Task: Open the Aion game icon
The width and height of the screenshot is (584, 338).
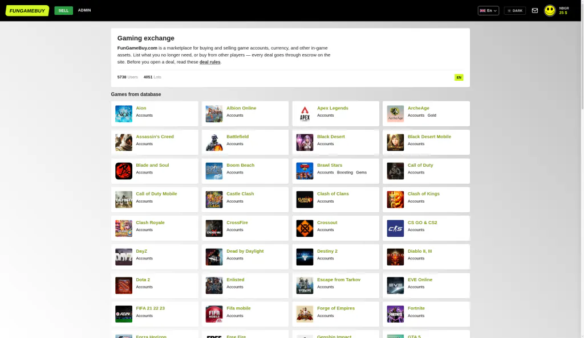Action: [124, 114]
